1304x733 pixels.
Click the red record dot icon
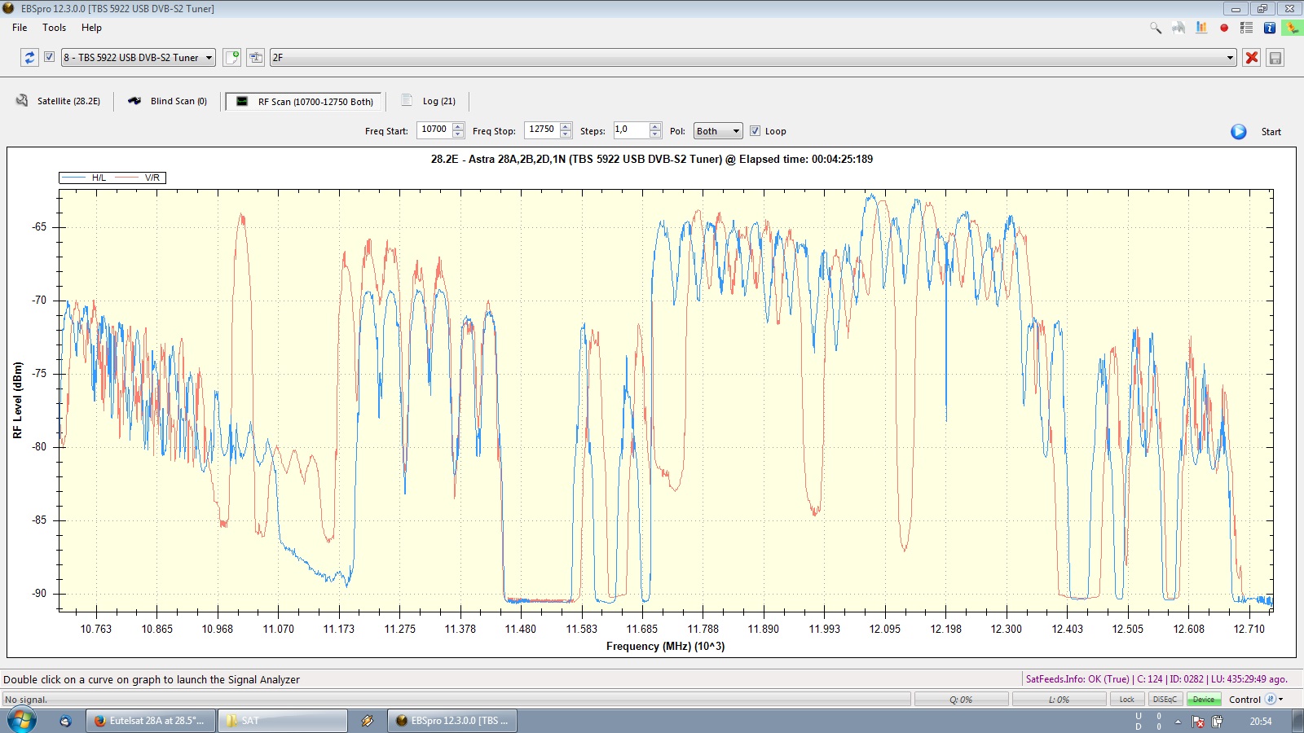(1224, 28)
